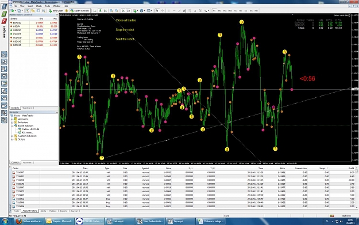The width and height of the screenshot is (359, 225).
Task: Open the Charts menu
Action: click(x=38, y=6)
